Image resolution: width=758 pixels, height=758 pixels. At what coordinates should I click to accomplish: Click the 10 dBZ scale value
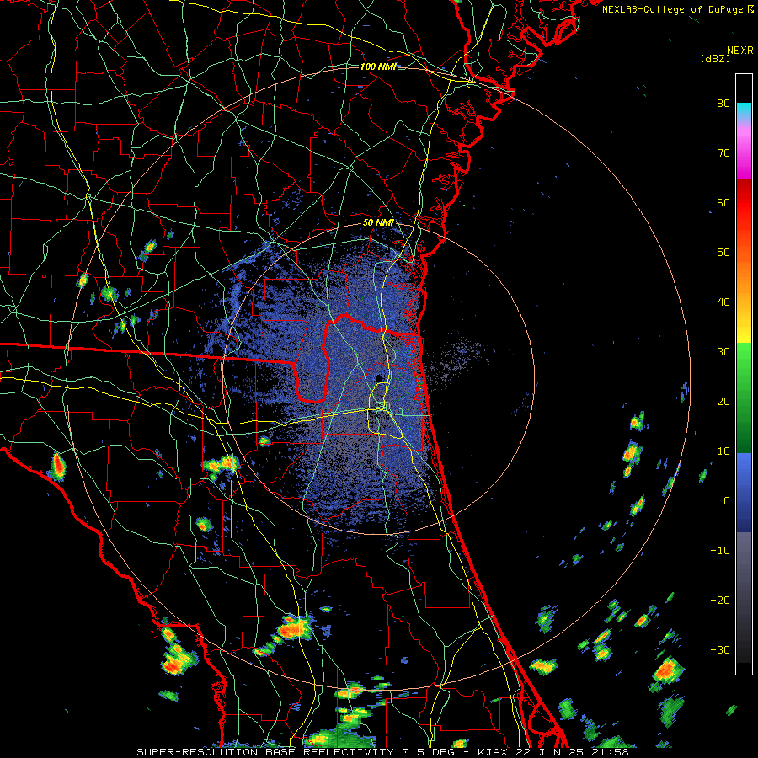pos(723,451)
